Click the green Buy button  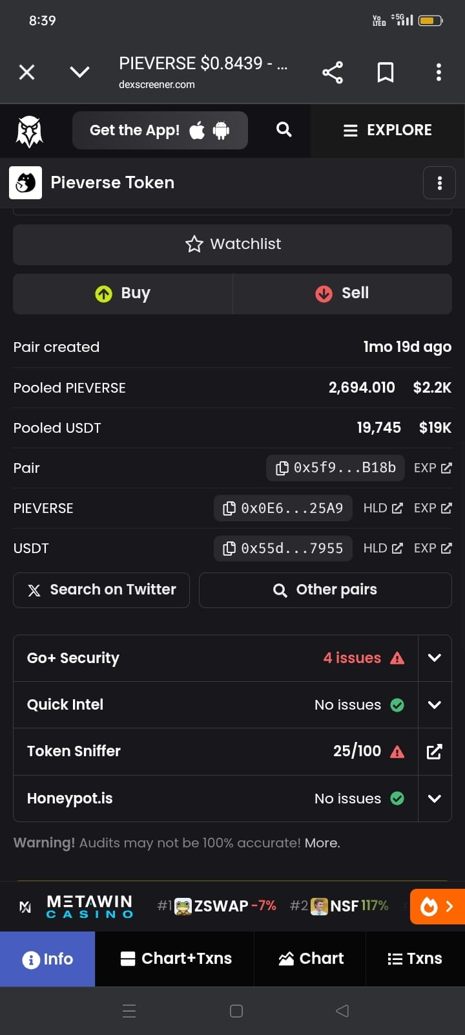123,294
